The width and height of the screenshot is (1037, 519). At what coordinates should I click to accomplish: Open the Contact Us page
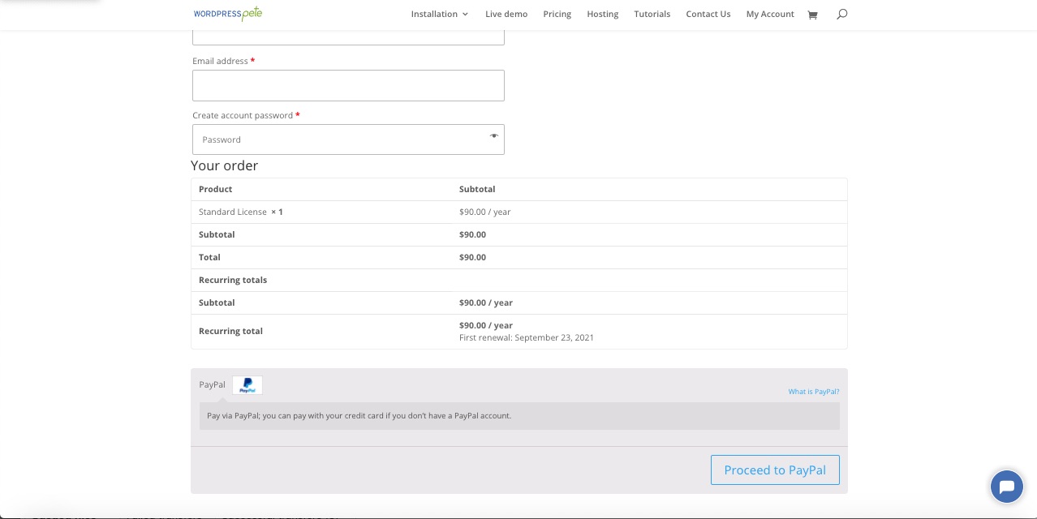point(708,14)
